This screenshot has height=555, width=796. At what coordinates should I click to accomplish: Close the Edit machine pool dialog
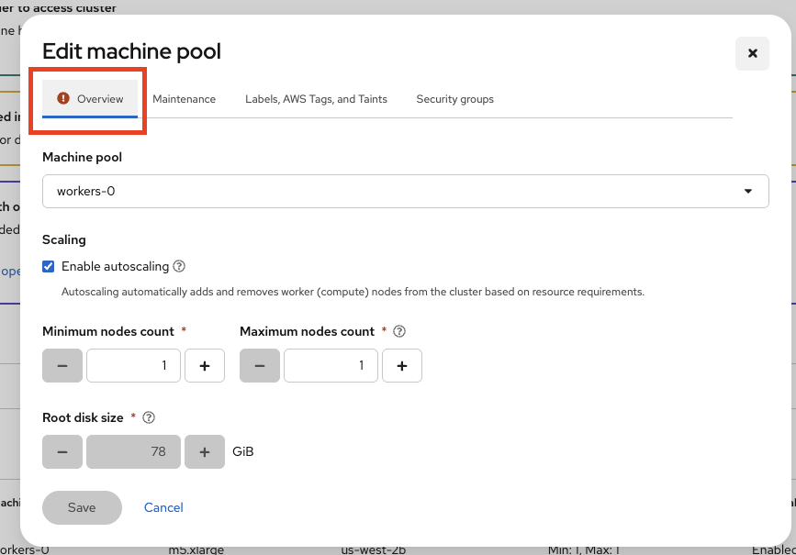(x=752, y=53)
